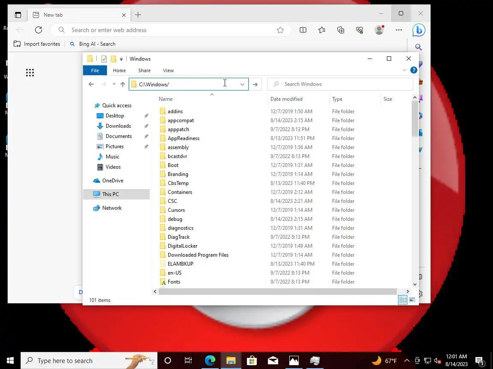Viewport: 493px width, 369px height.
Task: Click Edge sidebar search icon
Action: (x=418, y=47)
